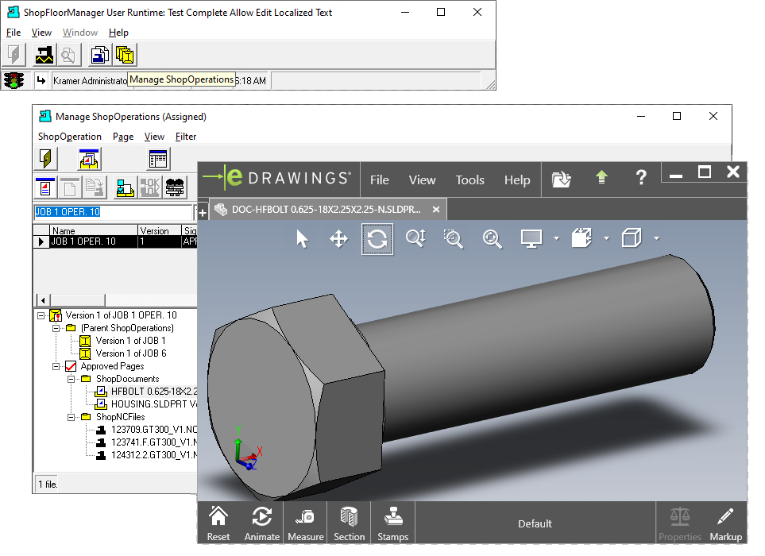Open the File menu in ShopFloorManager
This screenshot has height=556, width=765.
pos(14,33)
